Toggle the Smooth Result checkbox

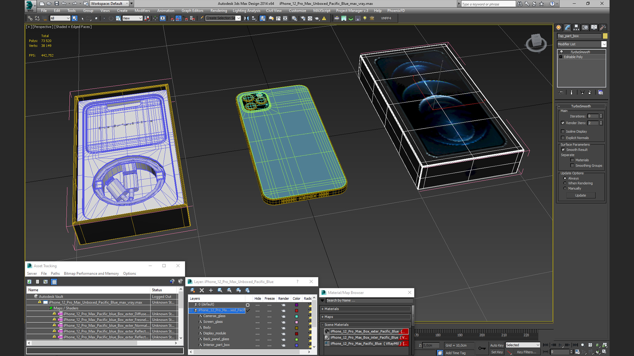(563, 150)
